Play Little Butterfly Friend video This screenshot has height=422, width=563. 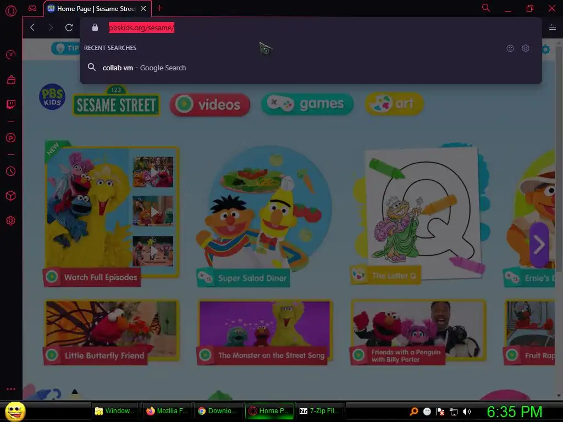tap(111, 332)
